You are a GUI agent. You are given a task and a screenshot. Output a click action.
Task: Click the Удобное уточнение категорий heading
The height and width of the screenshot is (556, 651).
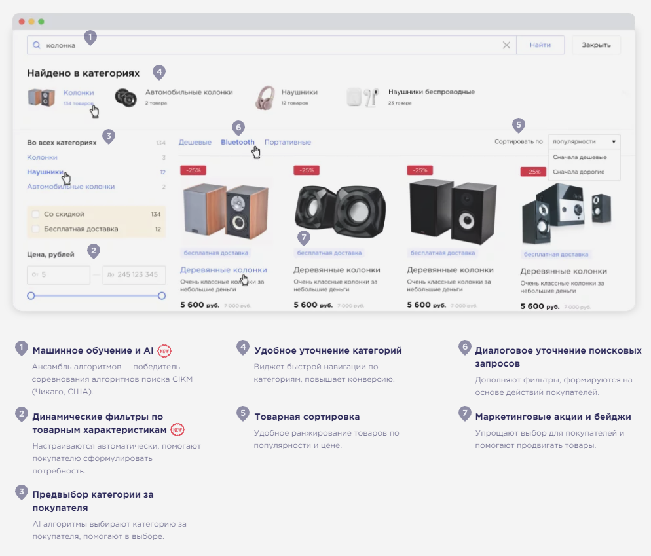[328, 351]
